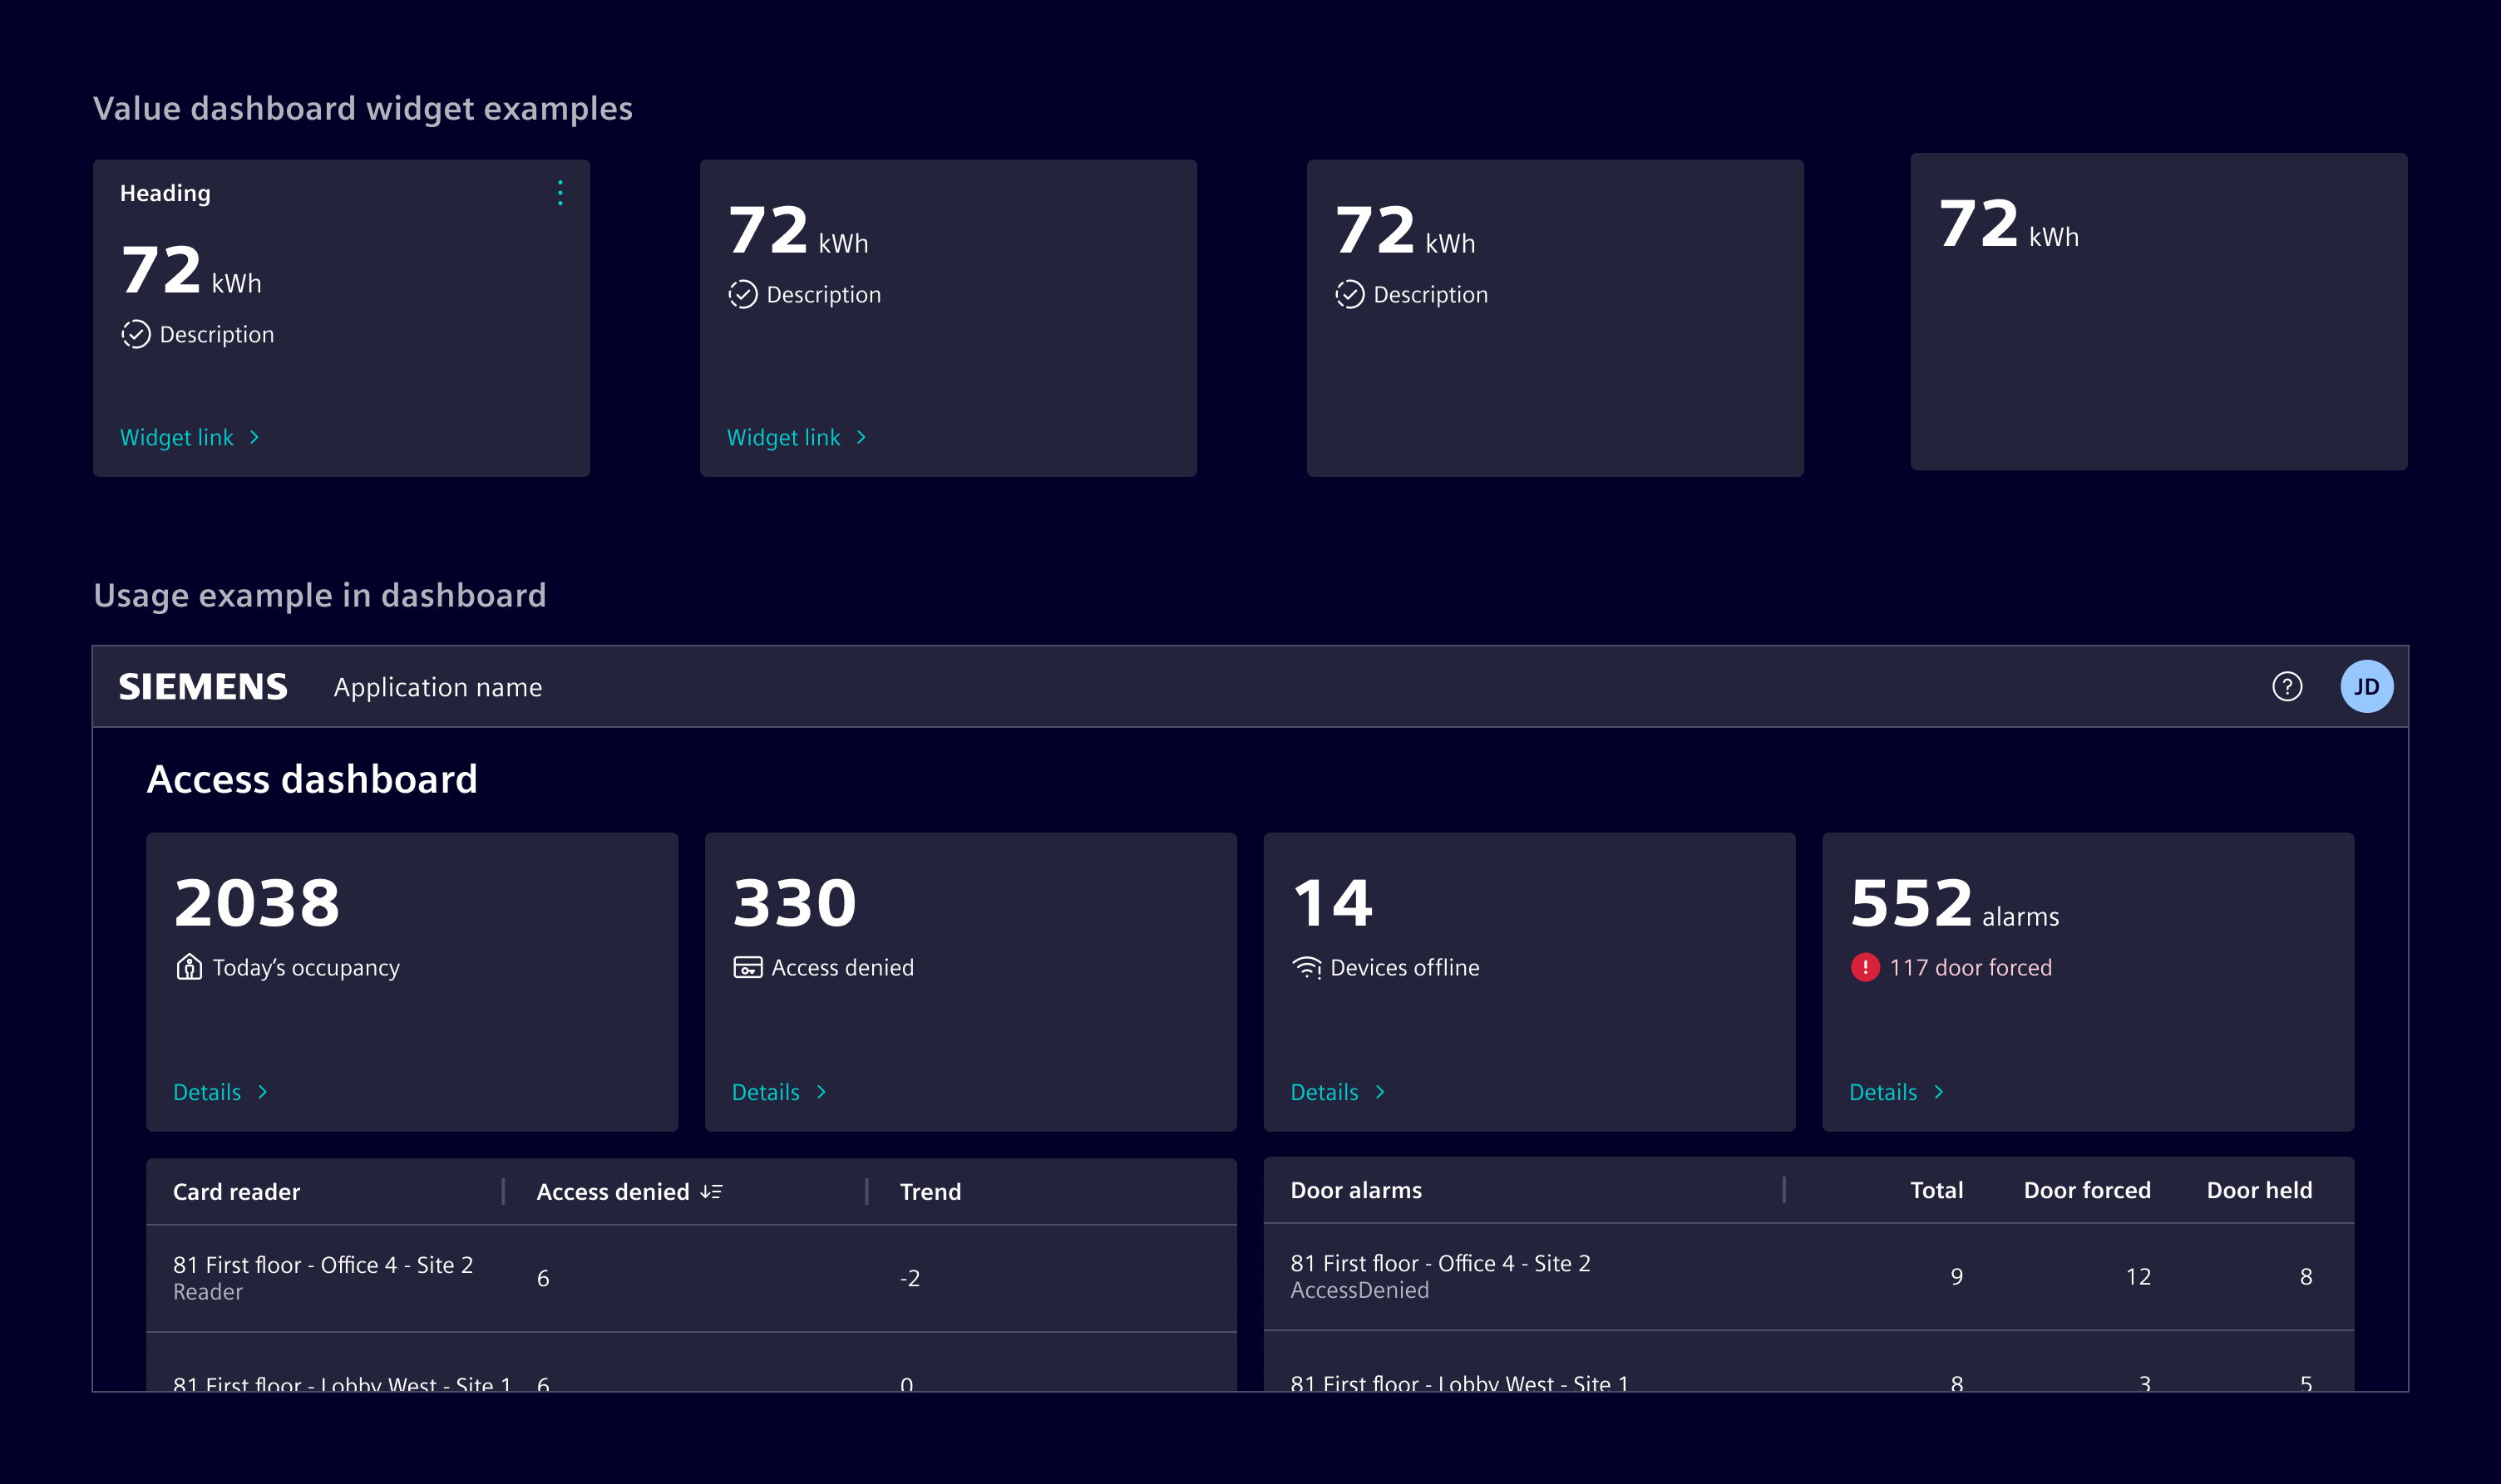Click the SIEMENS logo
The height and width of the screenshot is (1484, 2501).
click(x=203, y=687)
